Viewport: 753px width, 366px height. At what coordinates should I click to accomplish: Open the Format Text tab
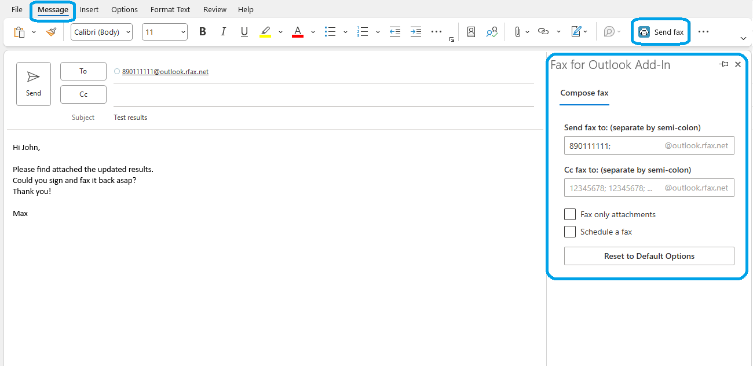click(x=170, y=10)
